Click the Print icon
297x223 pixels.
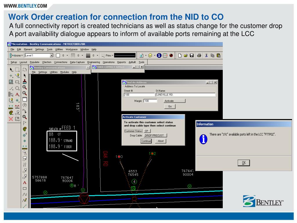tap(199, 55)
